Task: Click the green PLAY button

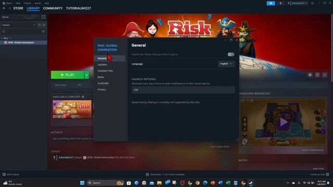Action: [x=67, y=75]
